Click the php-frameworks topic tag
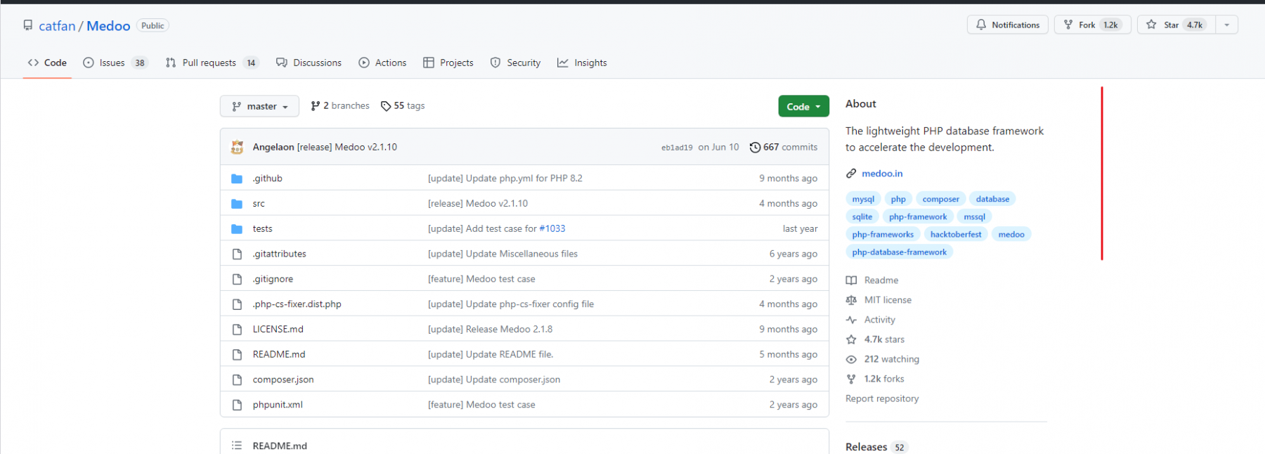This screenshot has height=454, width=1265. point(883,234)
